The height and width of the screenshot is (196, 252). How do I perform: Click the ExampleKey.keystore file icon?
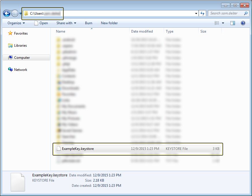pos(59,149)
